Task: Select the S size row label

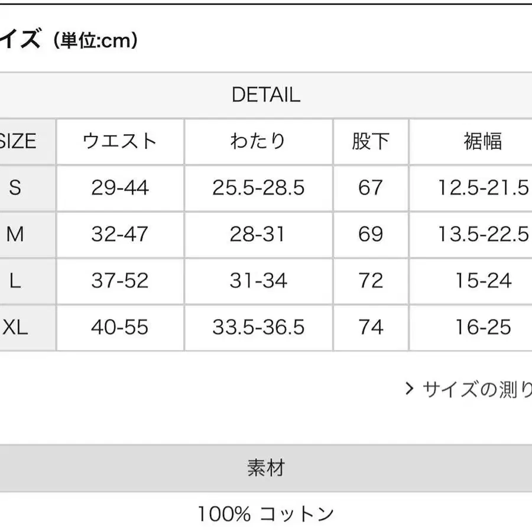Action: [x=15, y=187]
